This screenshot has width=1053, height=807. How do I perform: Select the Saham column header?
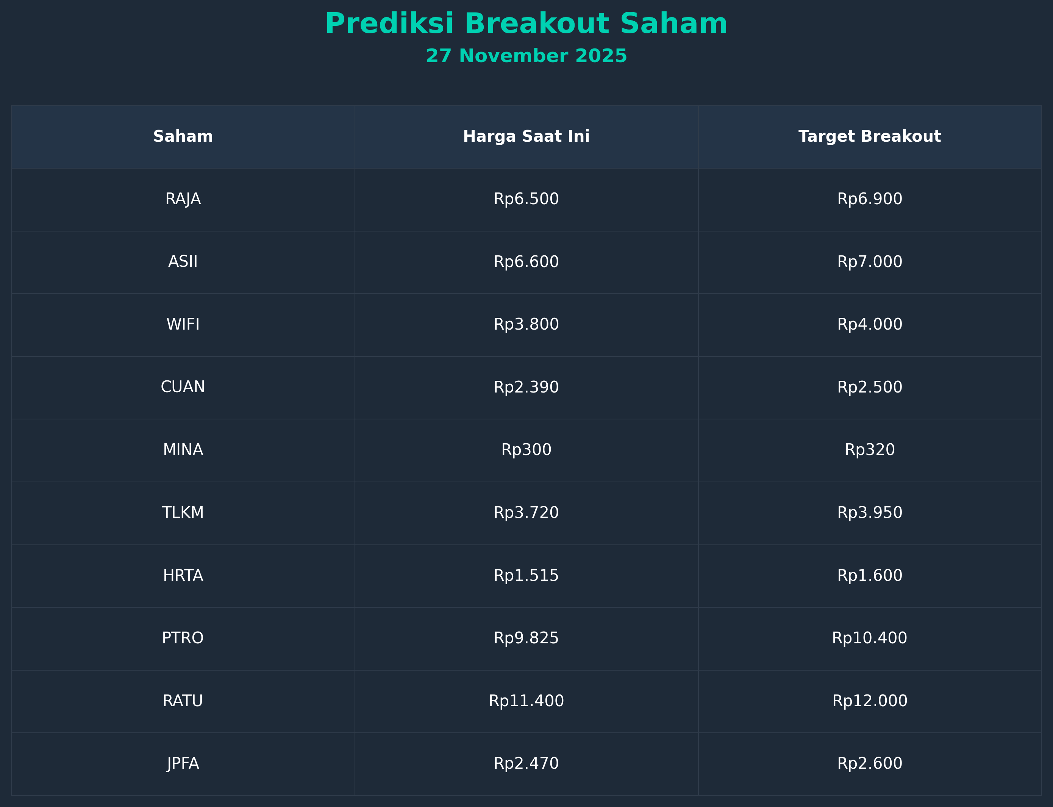tap(183, 137)
